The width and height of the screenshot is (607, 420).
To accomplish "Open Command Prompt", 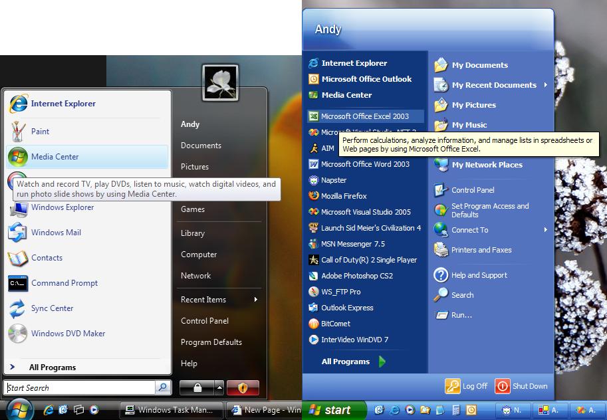I will pyautogui.click(x=64, y=283).
